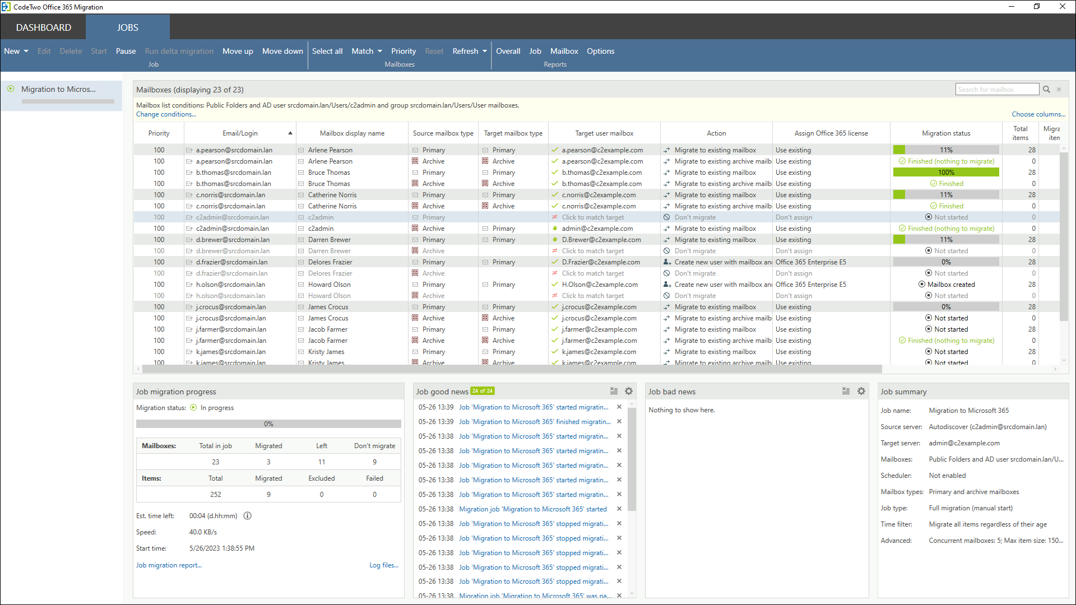This screenshot has height=605, width=1076.
Task: Click info icon beside estimated time left
Action: click(247, 516)
